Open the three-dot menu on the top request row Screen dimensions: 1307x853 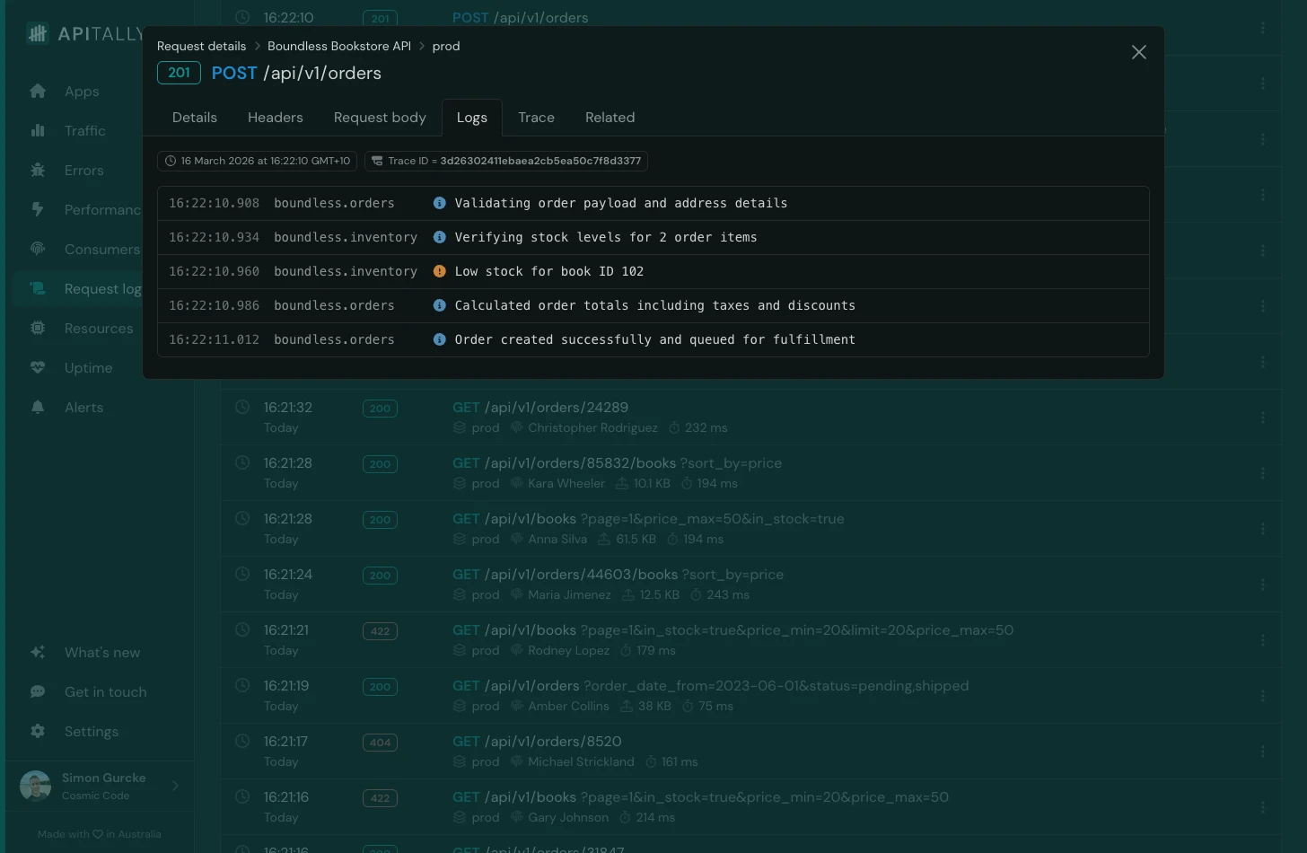1261,27
